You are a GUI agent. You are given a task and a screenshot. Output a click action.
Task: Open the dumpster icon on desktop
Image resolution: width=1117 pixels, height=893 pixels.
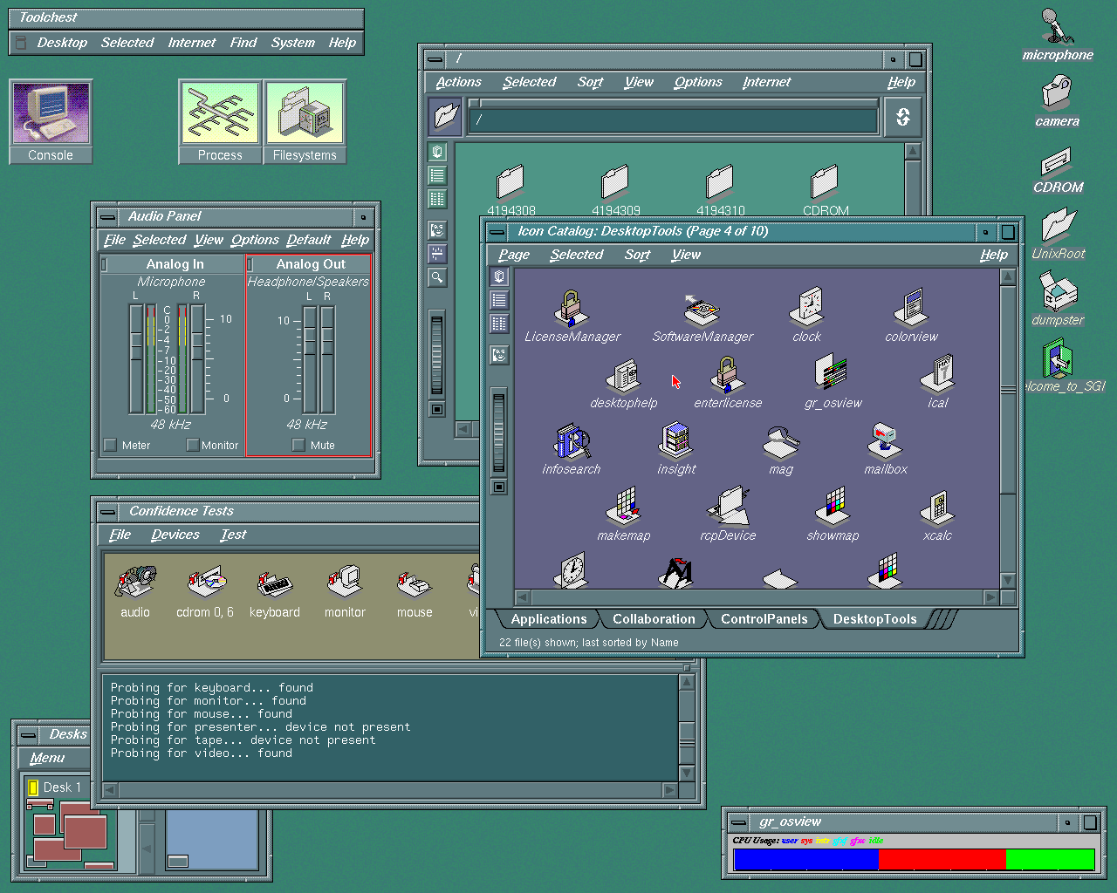click(x=1058, y=292)
